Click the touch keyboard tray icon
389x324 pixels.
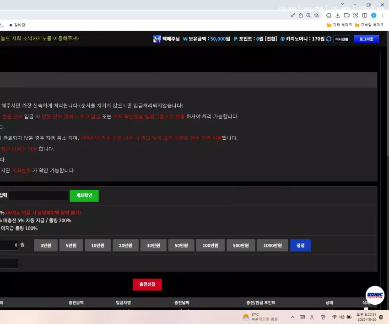tap(302, 317)
